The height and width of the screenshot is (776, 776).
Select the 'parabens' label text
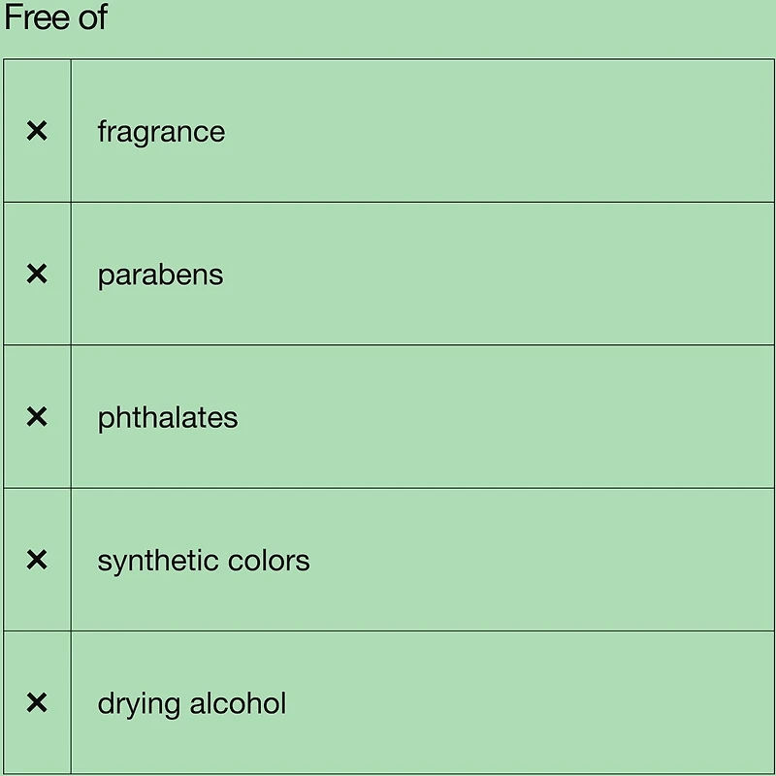160,275
